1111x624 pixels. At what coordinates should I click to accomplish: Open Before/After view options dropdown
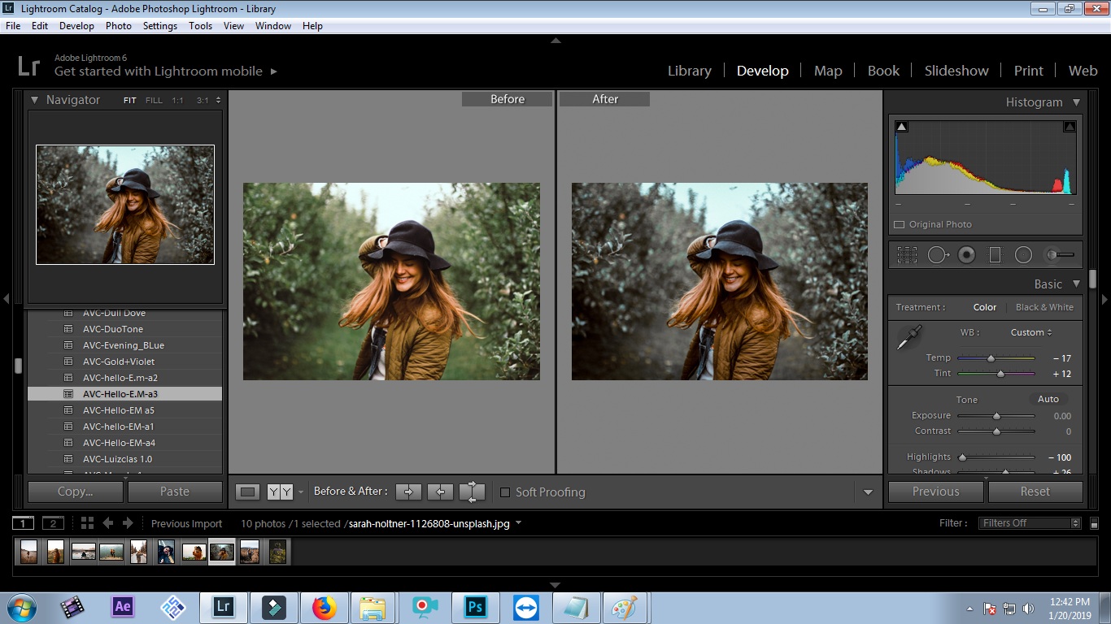[x=300, y=492]
